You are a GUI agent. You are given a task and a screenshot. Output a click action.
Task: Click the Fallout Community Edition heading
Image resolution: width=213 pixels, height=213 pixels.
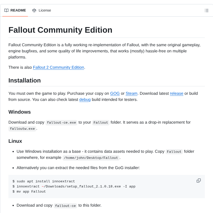[x=60, y=30]
